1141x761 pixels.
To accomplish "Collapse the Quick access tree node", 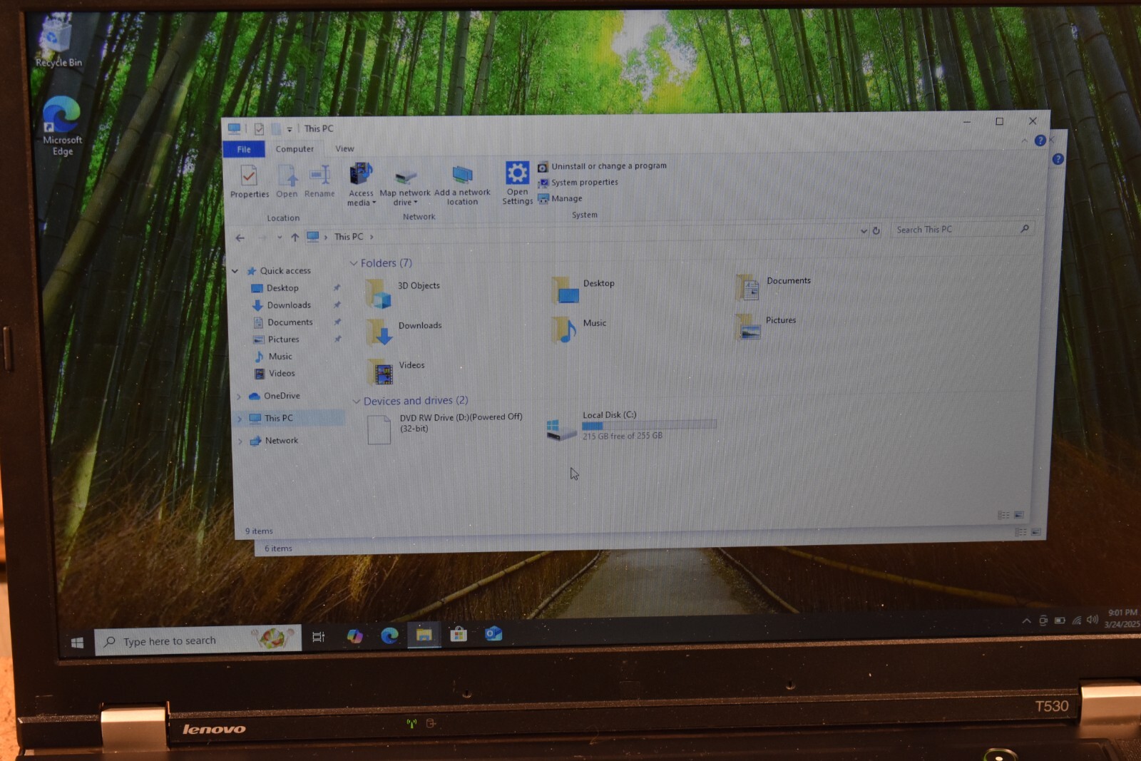I will coord(235,271).
